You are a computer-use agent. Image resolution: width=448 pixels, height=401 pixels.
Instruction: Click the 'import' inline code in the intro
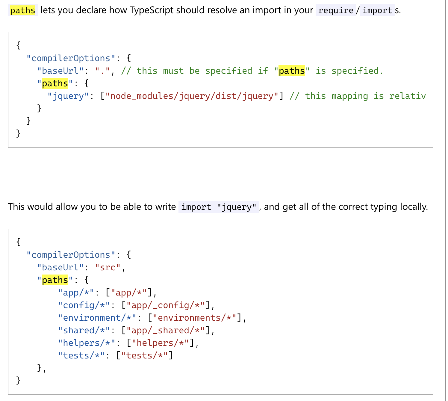[x=377, y=10]
